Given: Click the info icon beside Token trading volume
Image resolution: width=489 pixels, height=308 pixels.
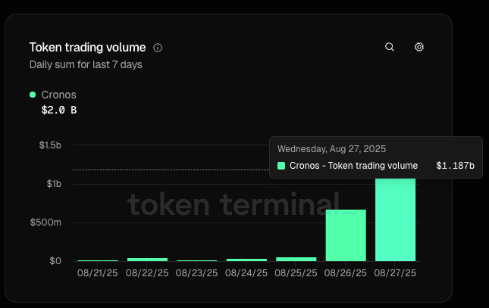Looking at the screenshot, I should coord(158,47).
